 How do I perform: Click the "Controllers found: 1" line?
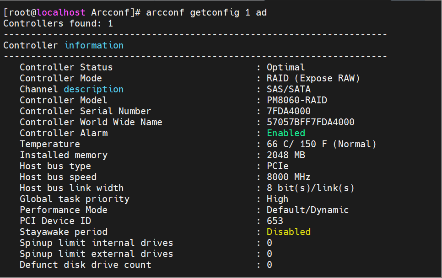point(58,23)
